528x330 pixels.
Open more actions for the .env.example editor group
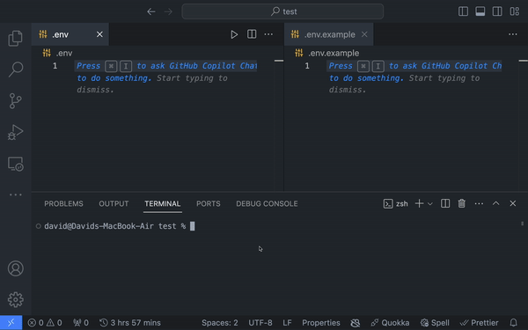click(x=513, y=34)
